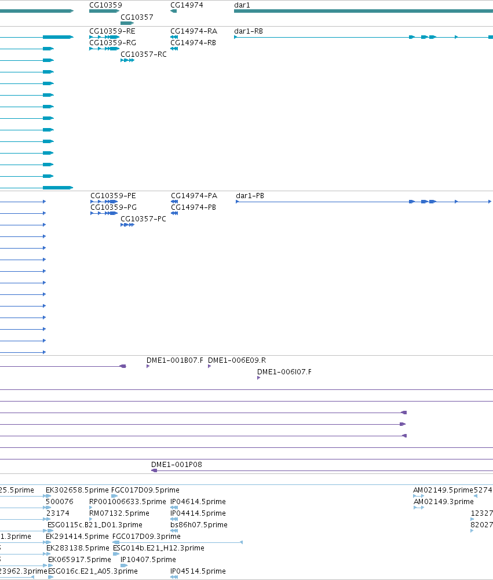
Task: Click the DME1-001P08 feature label
Action: [177, 465]
